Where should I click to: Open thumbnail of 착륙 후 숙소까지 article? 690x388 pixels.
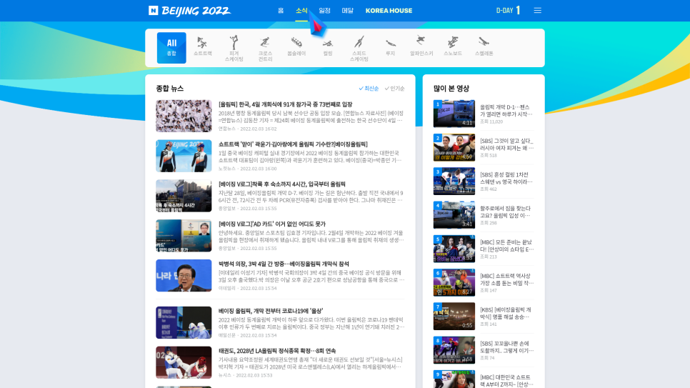click(184, 196)
